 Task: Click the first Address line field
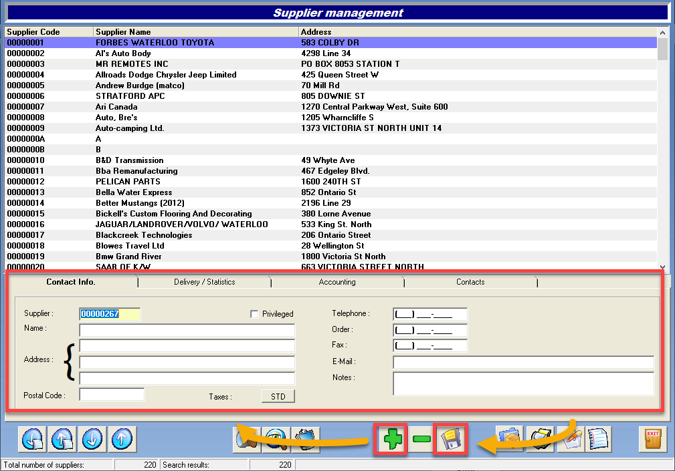point(187,346)
